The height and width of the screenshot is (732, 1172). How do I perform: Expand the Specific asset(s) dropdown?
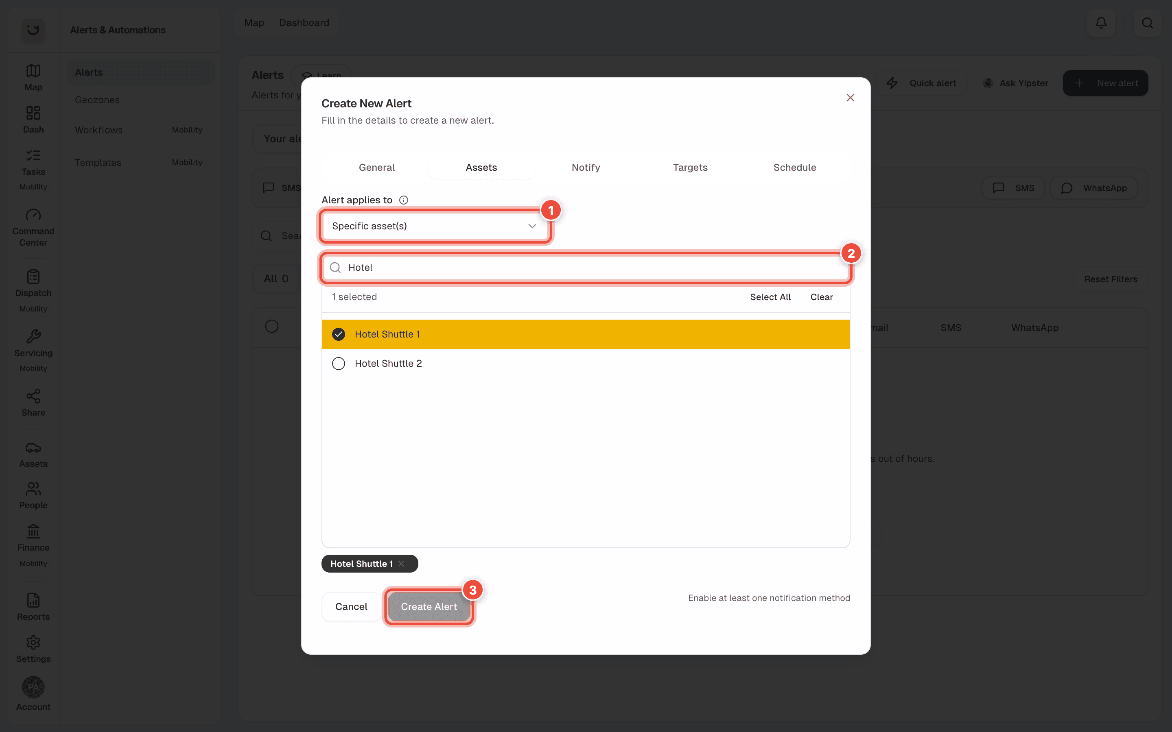(435, 226)
